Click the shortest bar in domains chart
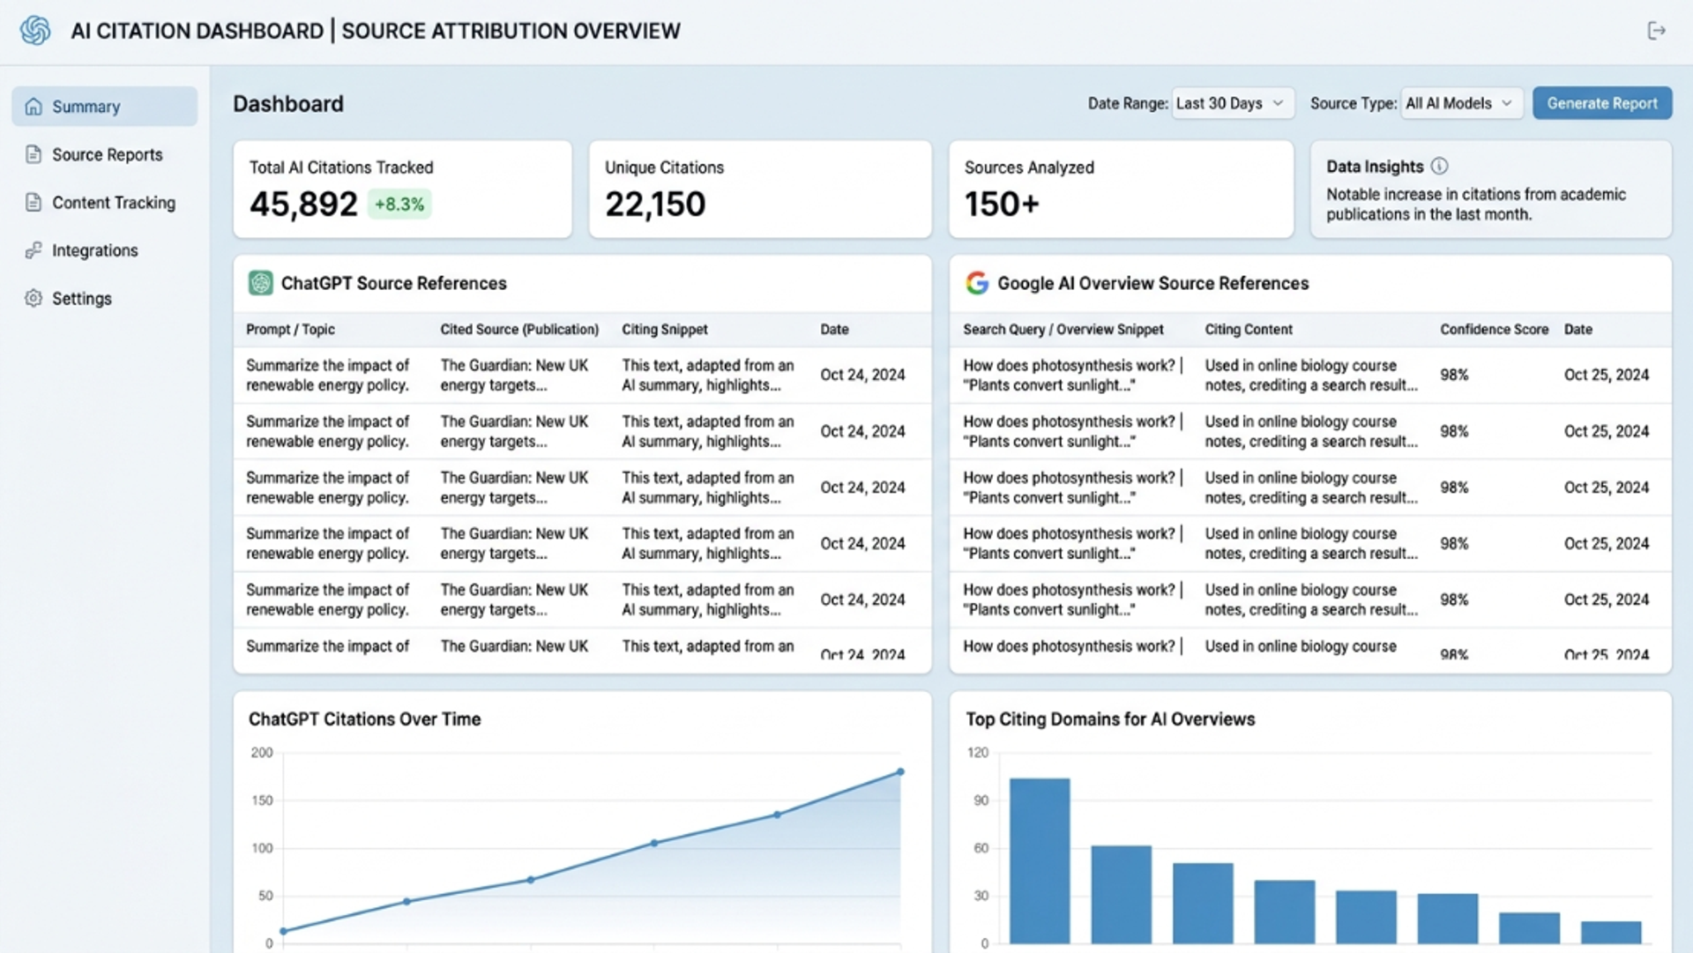 pyautogui.click(x=1611, y=932)
